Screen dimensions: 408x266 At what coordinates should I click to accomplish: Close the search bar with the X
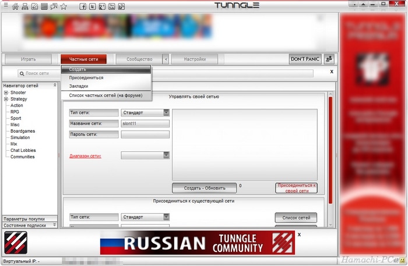point(332,72)
